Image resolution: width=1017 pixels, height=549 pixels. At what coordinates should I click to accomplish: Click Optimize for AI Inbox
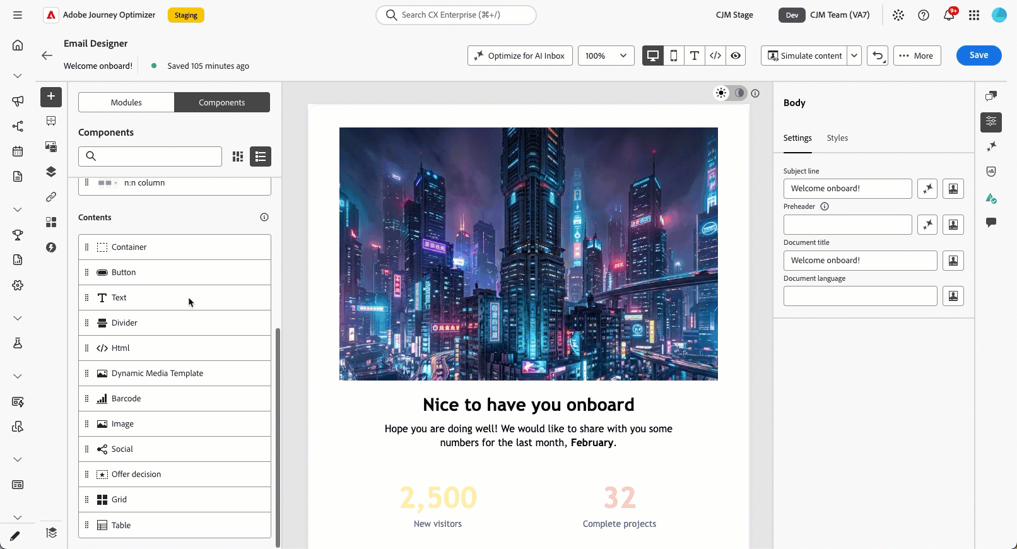[520, 56]
